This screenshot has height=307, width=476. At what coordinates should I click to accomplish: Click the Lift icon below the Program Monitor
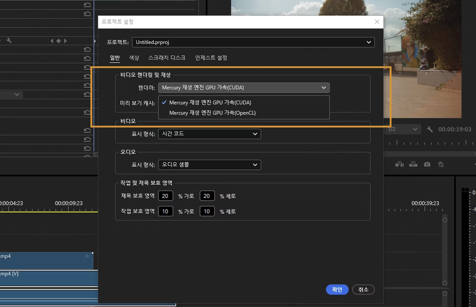click(400, 164)
